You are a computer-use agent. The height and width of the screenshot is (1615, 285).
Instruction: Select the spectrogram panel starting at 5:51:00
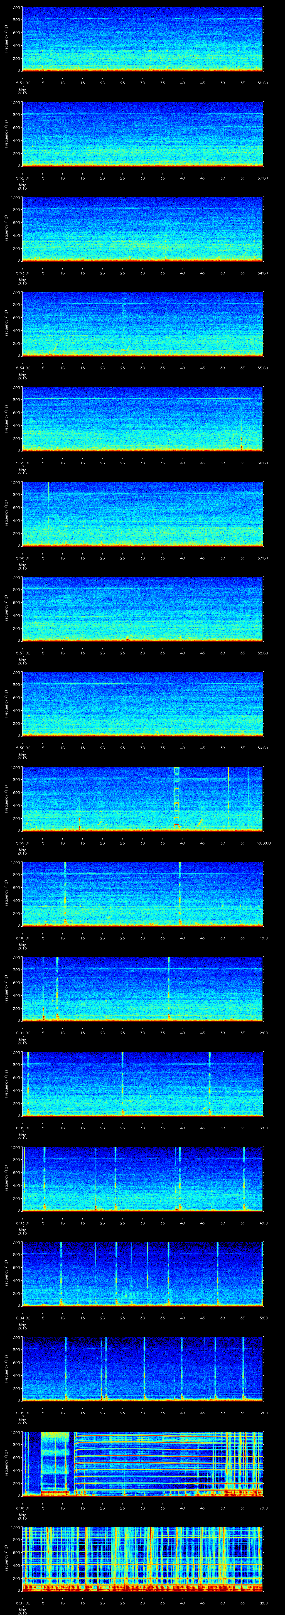pyautogui.click(x=143, y=40)
